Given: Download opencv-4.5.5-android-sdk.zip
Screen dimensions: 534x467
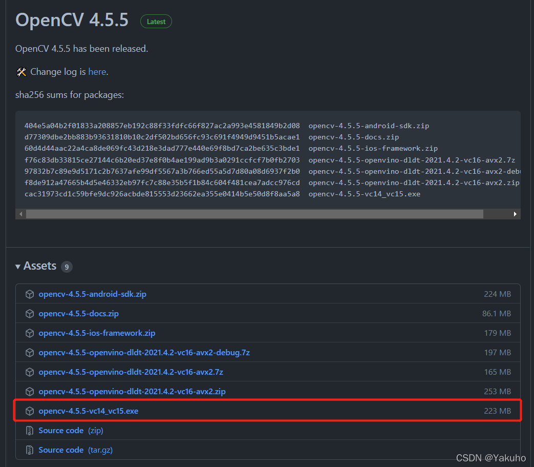Looking at the screenshot, I should [x=92, y=294].
